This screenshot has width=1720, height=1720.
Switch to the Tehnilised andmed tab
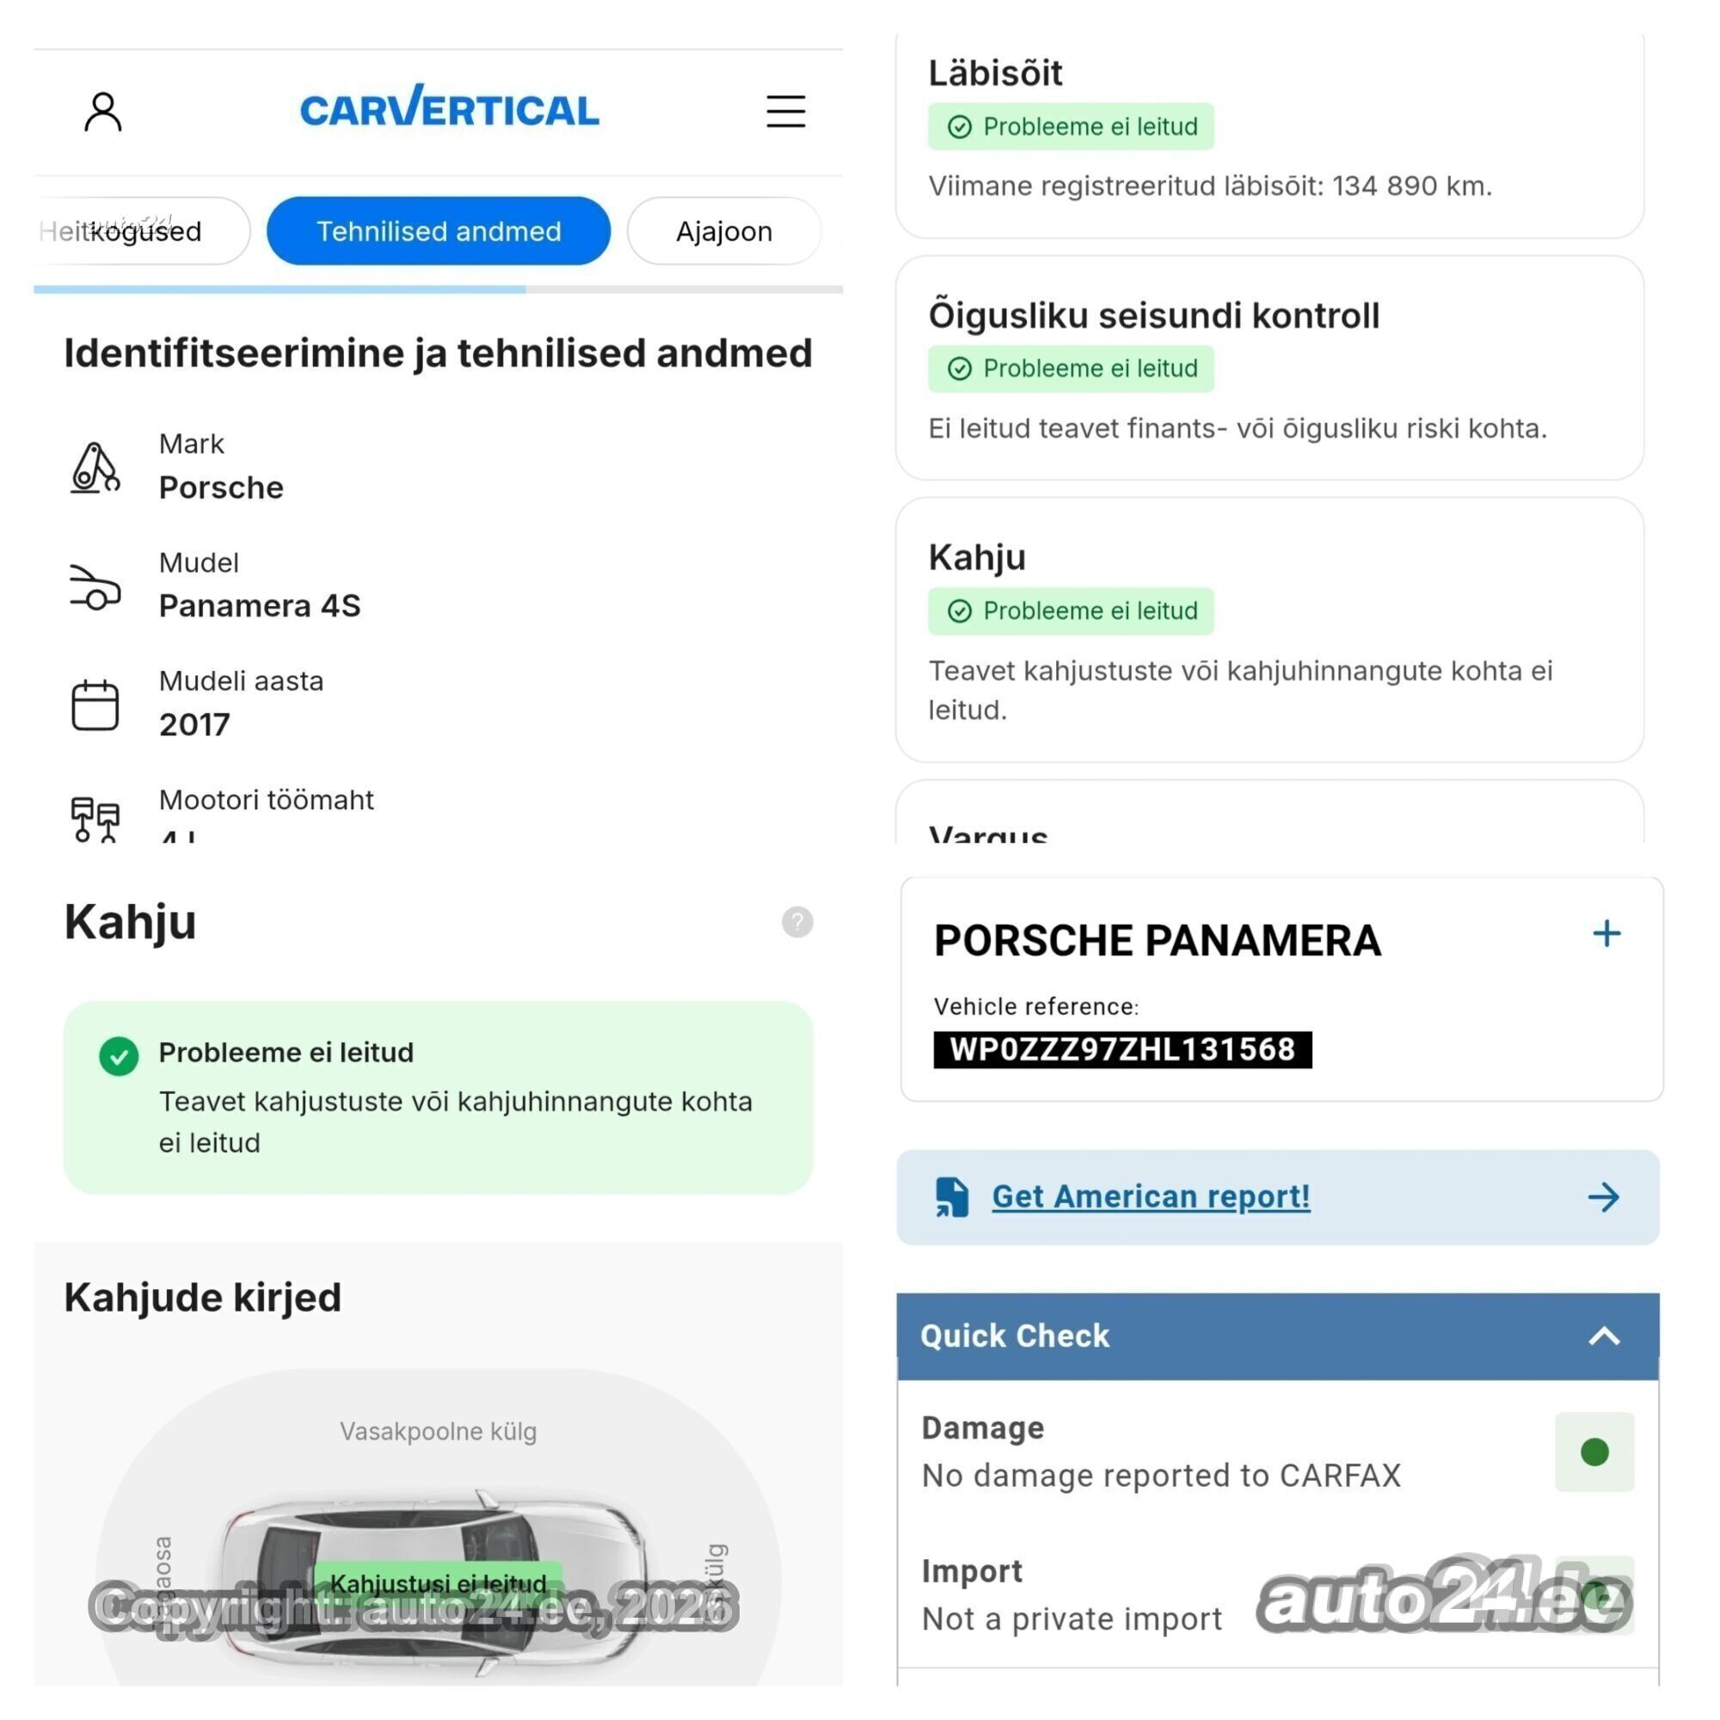(439, 230)
